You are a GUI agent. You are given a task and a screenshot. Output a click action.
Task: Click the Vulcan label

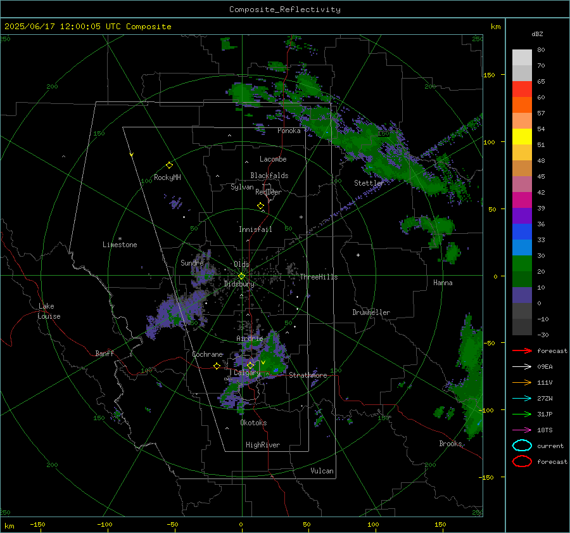coord(322,471)
